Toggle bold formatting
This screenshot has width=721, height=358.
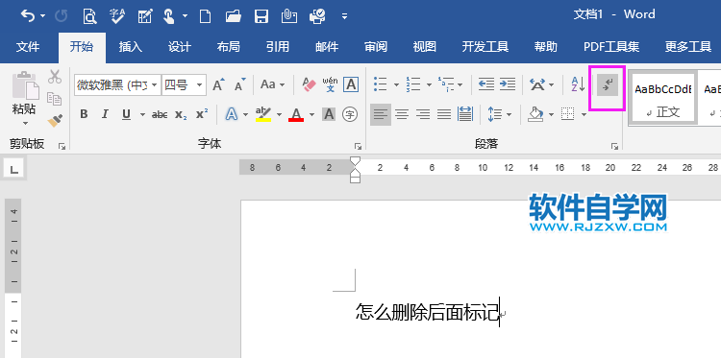[x=84, y=114]
